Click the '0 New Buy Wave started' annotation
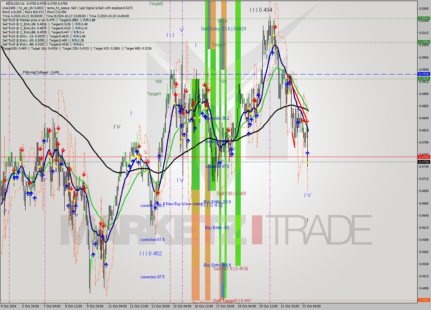This screenshot has width=431, height=310. (183, 204)
